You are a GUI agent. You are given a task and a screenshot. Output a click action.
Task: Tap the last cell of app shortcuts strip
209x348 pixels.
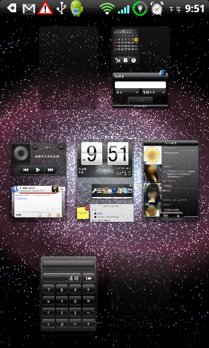tap(127, 191)
